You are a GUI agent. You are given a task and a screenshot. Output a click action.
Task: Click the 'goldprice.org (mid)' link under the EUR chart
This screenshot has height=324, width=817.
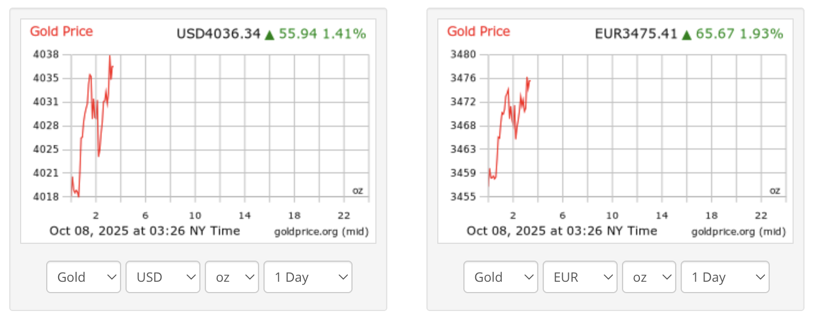point(739,231)
